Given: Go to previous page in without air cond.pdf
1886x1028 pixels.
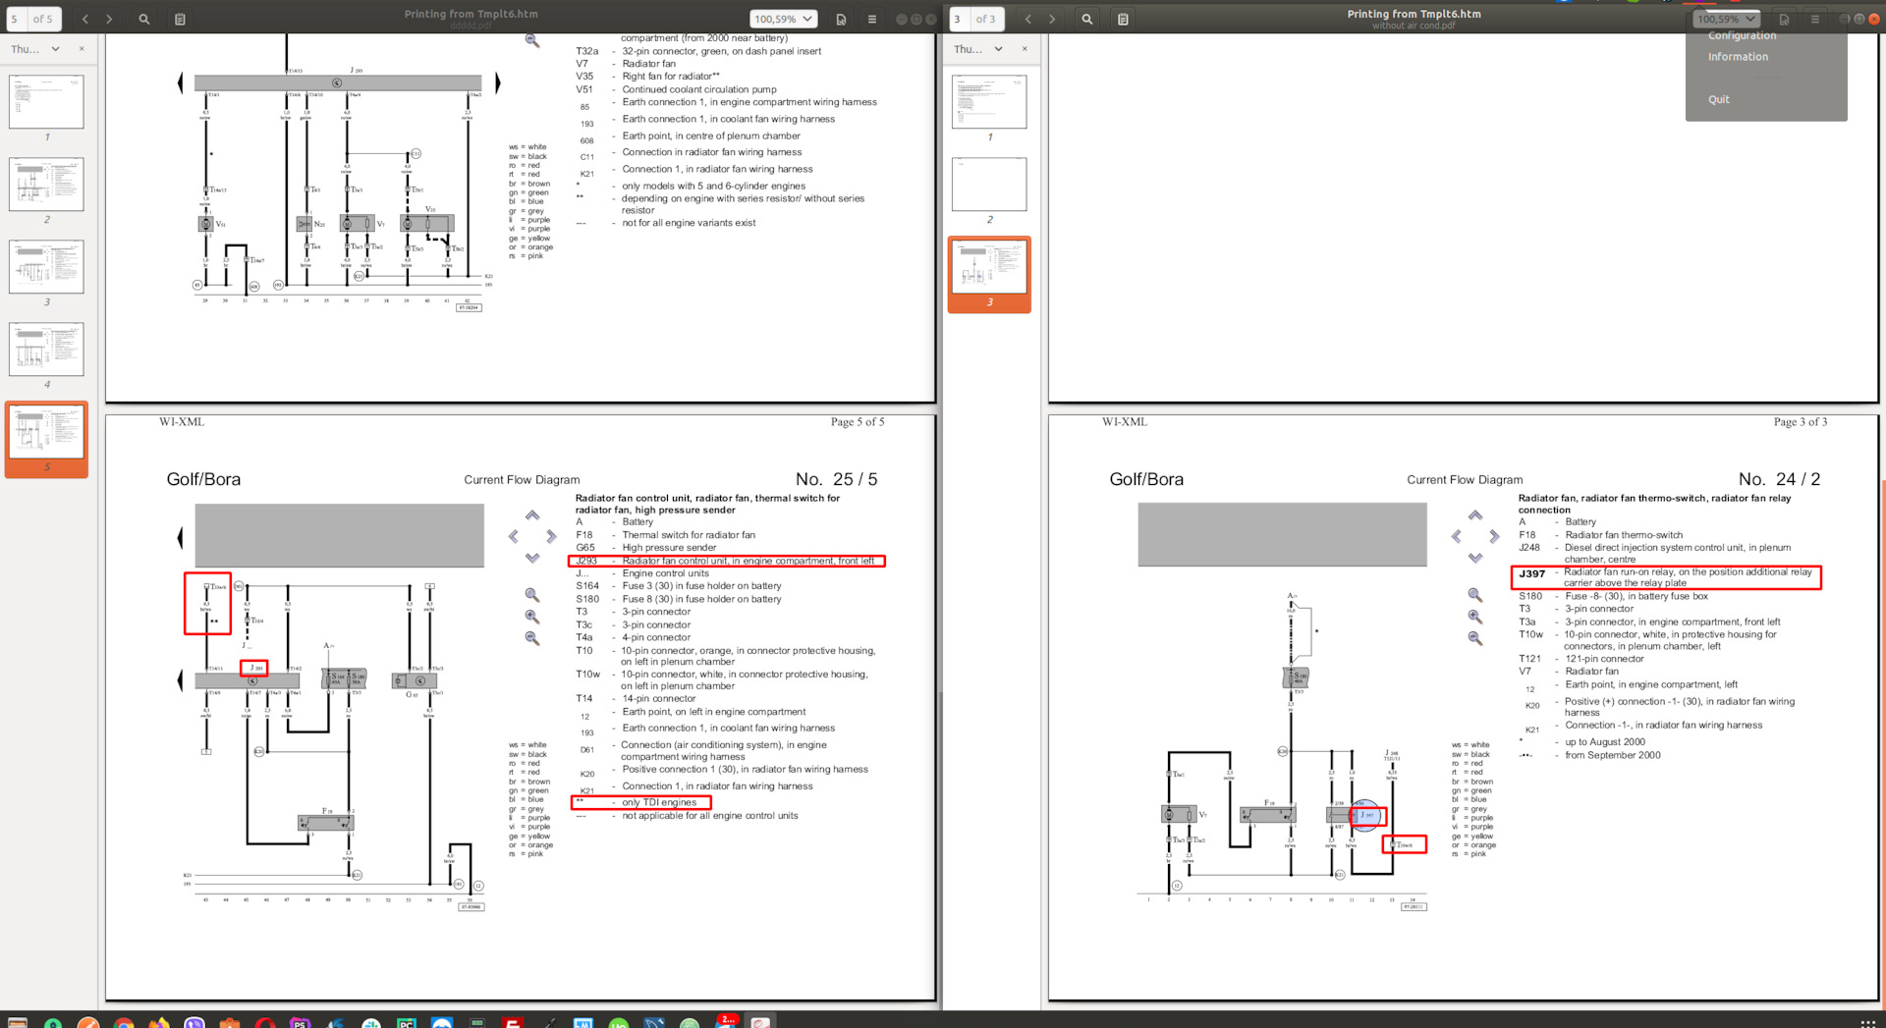Looking at the screenshot, I should 1027,19.
